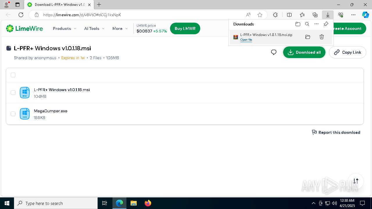Toggle the select-all files checkbox
Viewport: 372px width, 209px height.
pos(13,75)
